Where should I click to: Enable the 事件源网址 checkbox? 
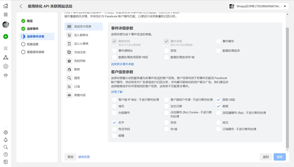(114, 51)
